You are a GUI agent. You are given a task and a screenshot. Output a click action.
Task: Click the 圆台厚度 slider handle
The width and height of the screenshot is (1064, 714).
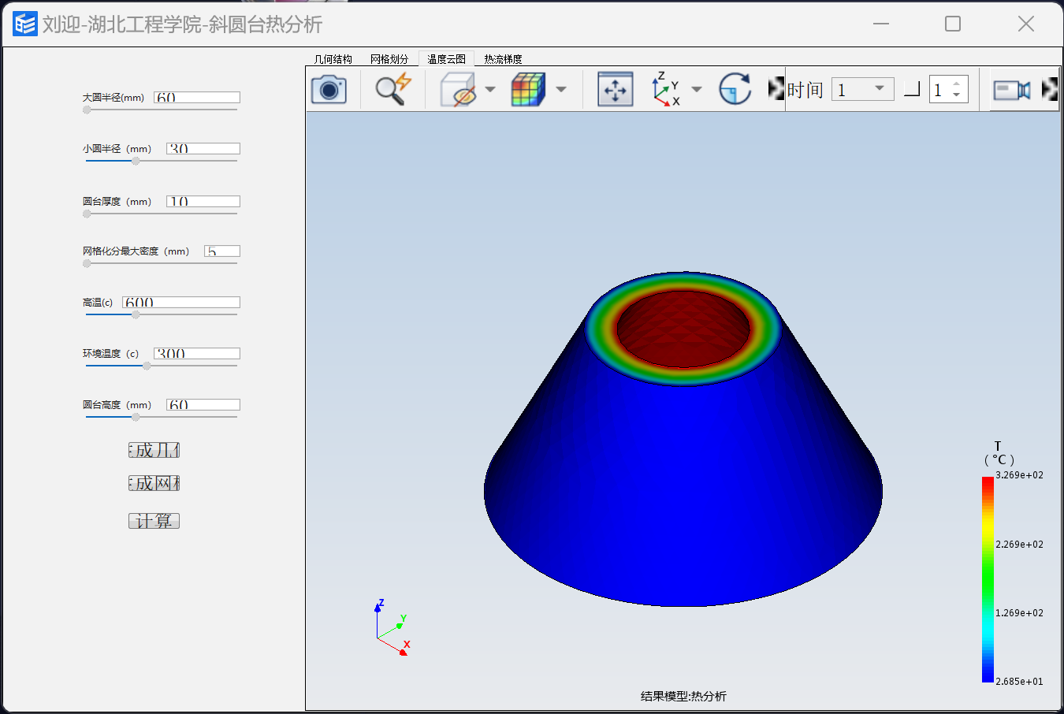coord(87,214)
